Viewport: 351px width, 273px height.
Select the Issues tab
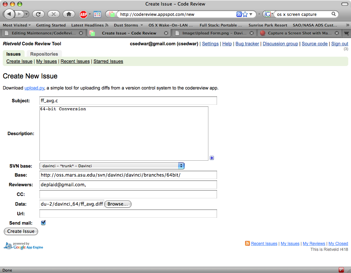pos(13,54)
